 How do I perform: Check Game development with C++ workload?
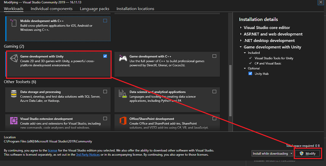click(x=214, y=56)
